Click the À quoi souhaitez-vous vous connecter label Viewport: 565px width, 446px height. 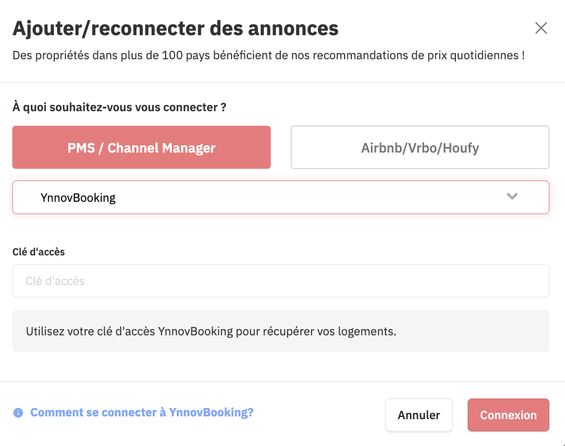click(x=119, y=107)
